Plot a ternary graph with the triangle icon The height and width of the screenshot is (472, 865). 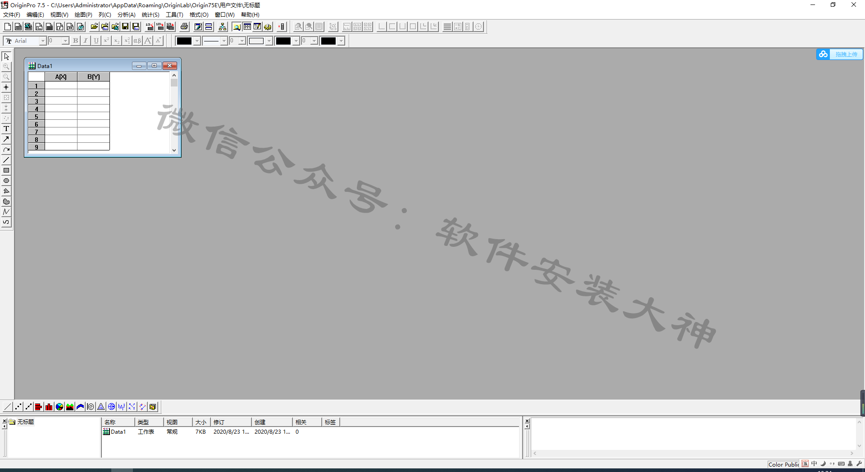tap(101, 407)
